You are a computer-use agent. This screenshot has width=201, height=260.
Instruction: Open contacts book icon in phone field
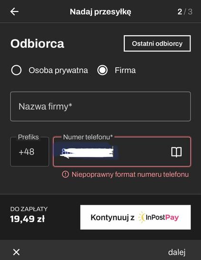pyautogui.click(x=176, y=152)
